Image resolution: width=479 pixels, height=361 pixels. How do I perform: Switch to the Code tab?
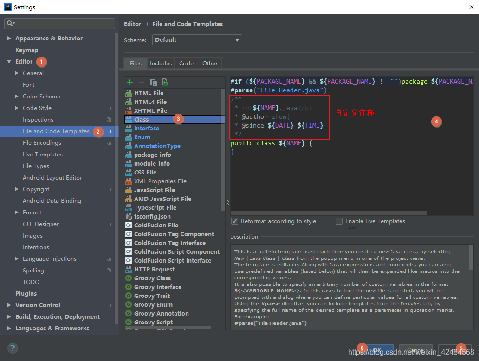tap(186, 63)
